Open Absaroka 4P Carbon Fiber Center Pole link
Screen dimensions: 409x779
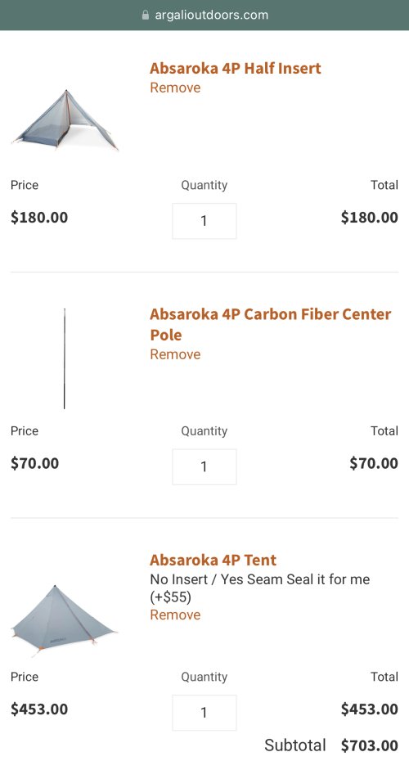point(271,324)
